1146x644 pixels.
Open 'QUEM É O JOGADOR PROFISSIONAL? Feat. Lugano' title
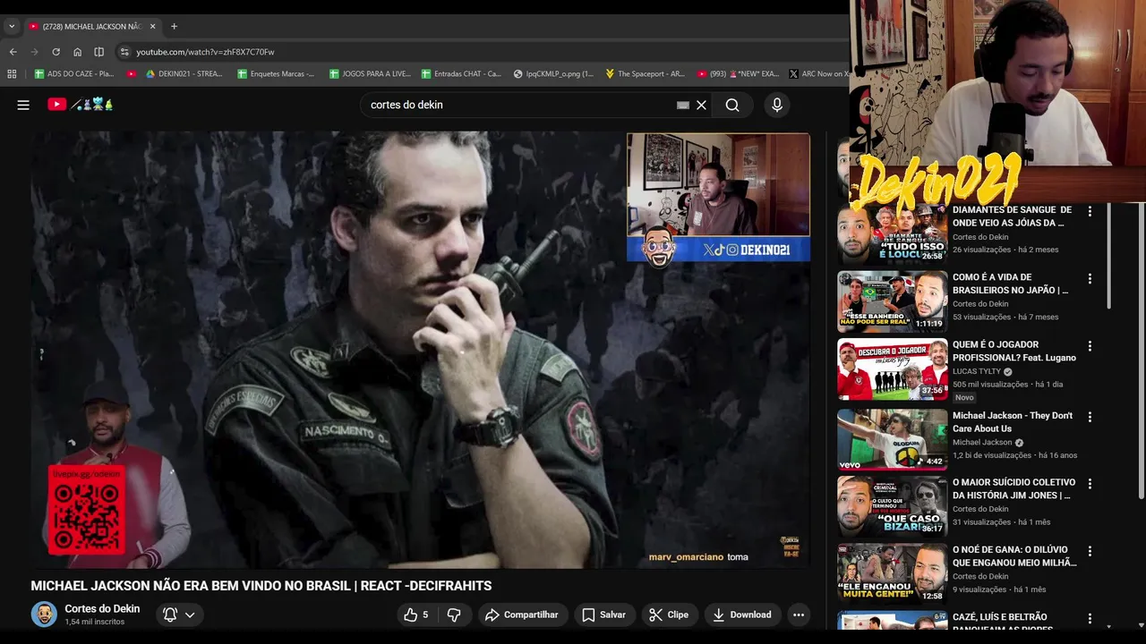(1014, 352)
